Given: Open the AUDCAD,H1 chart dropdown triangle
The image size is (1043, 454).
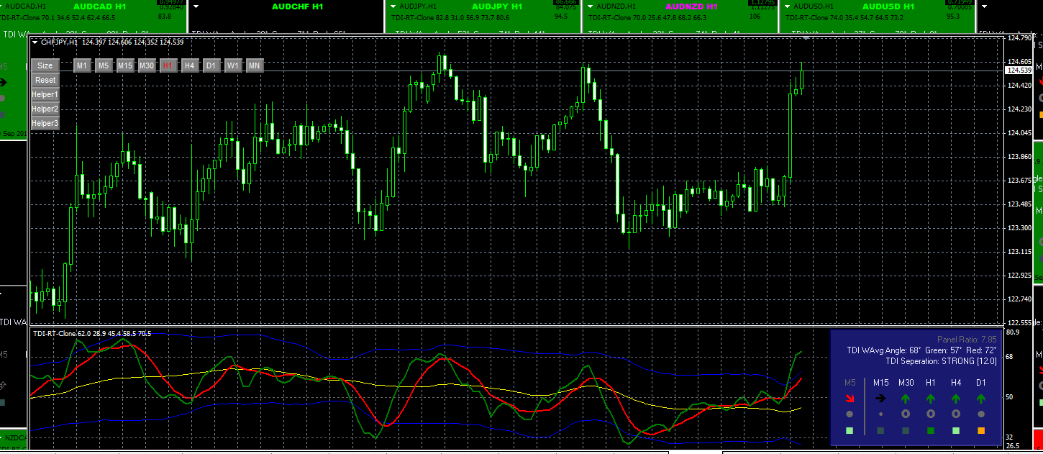Looking at the screenshot, I should pos(1,6).
